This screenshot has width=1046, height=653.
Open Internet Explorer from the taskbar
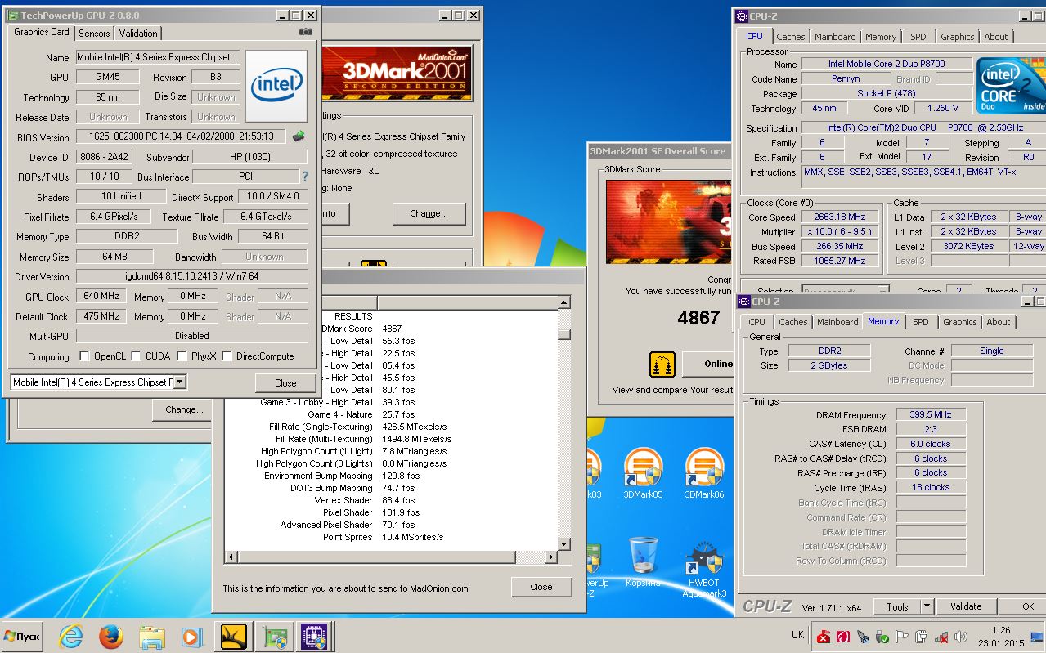(70, 636)
